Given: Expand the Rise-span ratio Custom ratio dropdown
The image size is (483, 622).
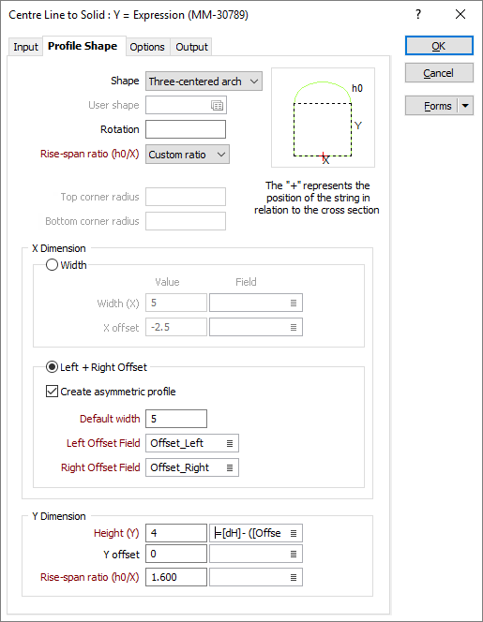Looking at the screenshot, I should point(188,155).
